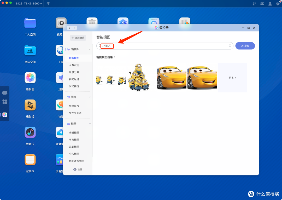The height and width of the screenshot is (200, 282).
Task: Open 场景分类 in the sidebar
Action: coord(74,72)
